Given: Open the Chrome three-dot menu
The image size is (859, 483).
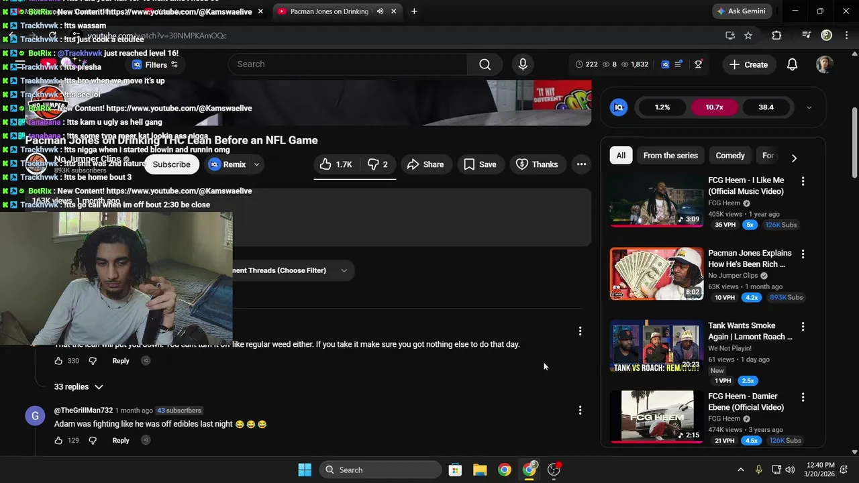Looking at the screenshot, I should point(846,36).
